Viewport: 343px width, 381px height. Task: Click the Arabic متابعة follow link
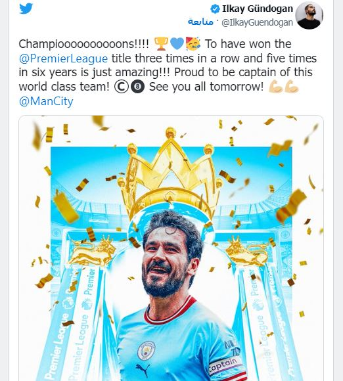(x=200, y=22)
